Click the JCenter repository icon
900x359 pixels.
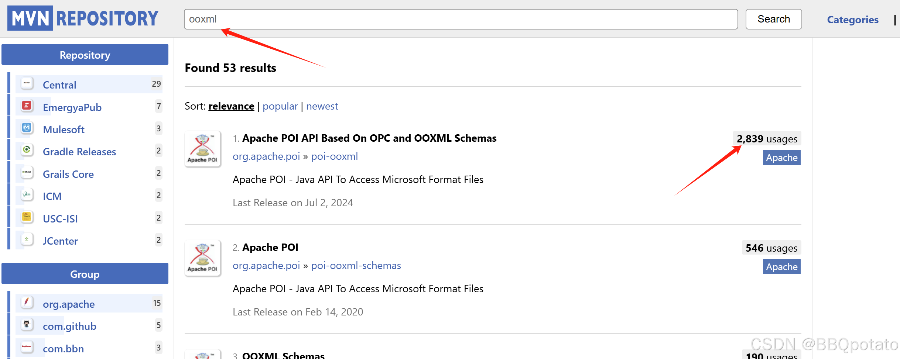click(x=27, y=239)
